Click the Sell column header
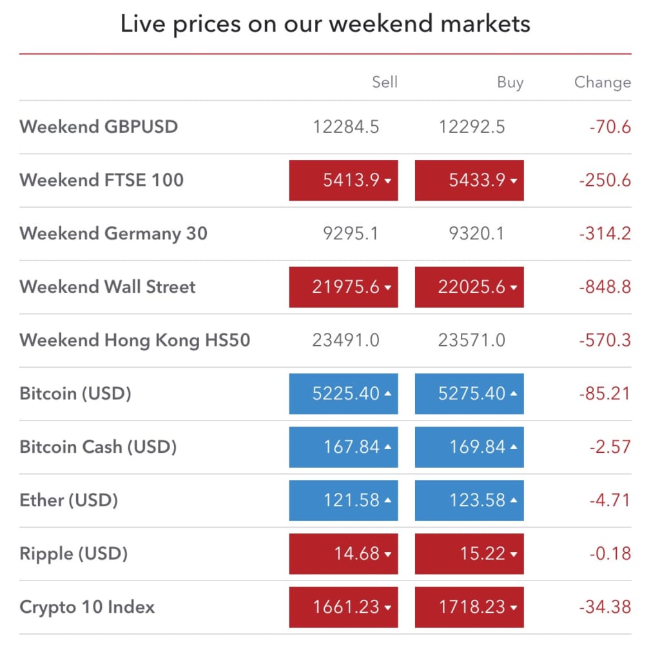This screenshot has width=660, height=647. click(x=385, y=82)
